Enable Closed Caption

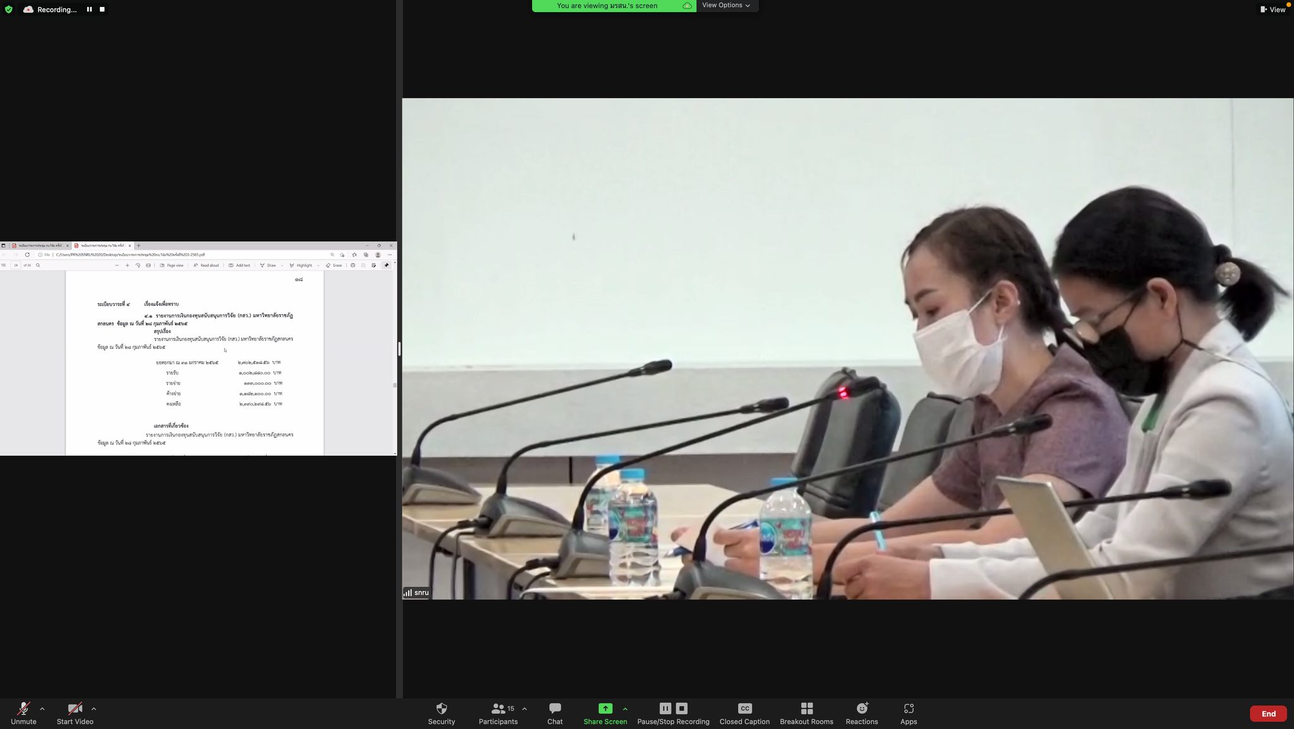tap(744, 713)
